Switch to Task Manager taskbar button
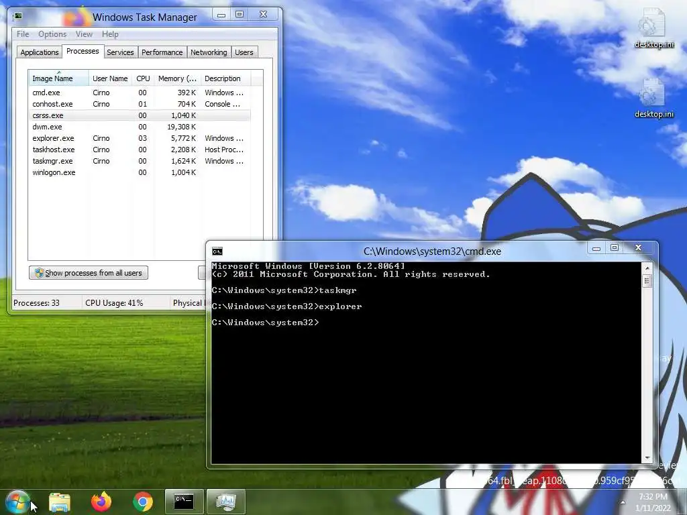The image size is (687, 515). coord(225,502)
